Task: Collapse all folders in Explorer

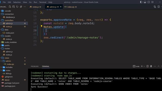Action: (x=21, y=7)
